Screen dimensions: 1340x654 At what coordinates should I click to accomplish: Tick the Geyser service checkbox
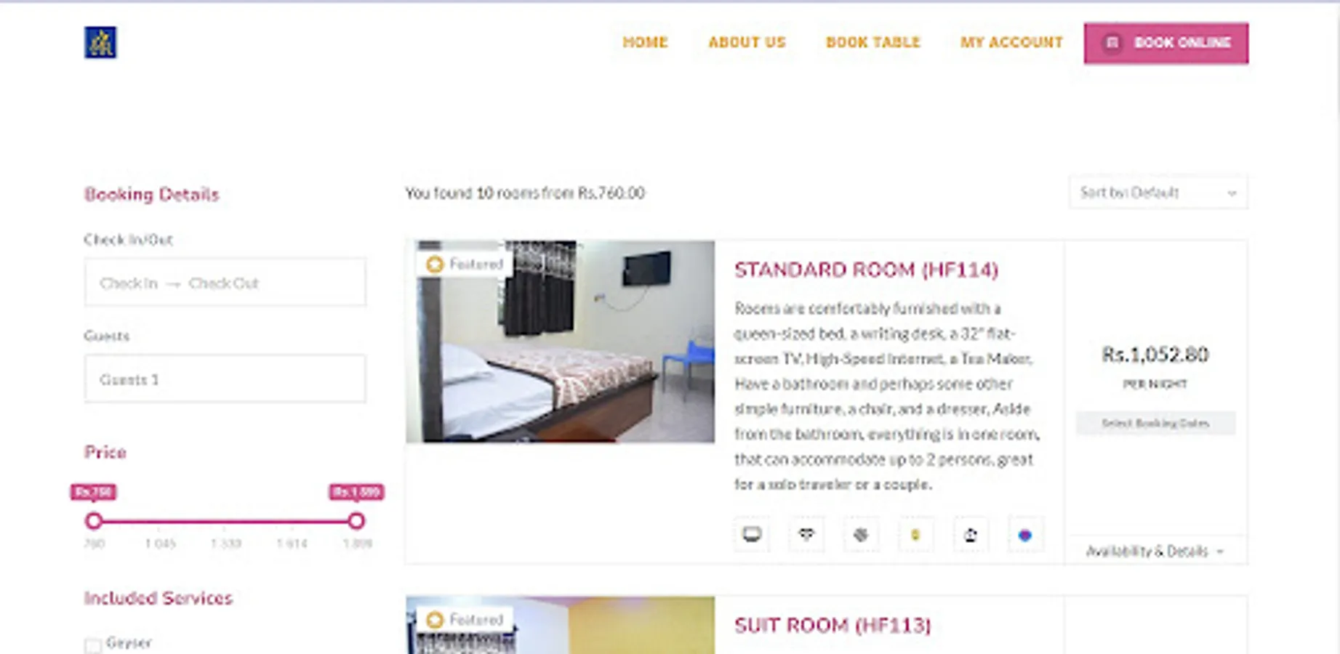pyautogui.click(x=92, y=645)
